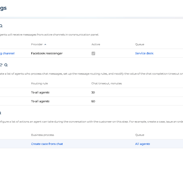The width and height of the screenshot is (183, 178).
Task: Open the channel name link
Action: 7,53
